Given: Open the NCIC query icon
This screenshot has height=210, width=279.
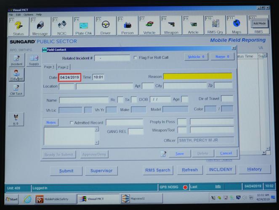Looking at the screenshot, I should (61, 26).
